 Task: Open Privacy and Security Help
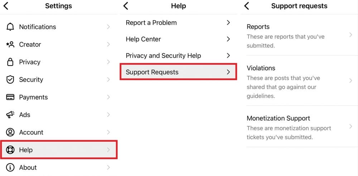pyautogui.click(x=178, y=55)
